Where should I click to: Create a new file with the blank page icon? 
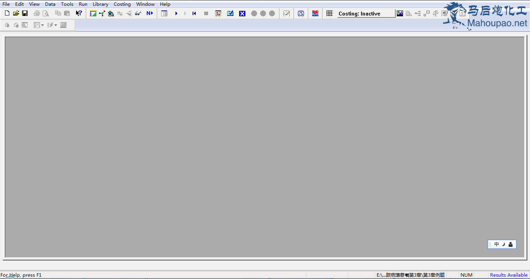pyautogui.click(x=7, y=13)
